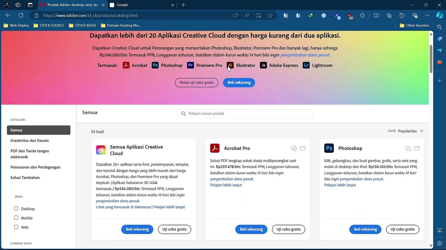Open the Domain Hosting bookmarks folder

[121, 25]
